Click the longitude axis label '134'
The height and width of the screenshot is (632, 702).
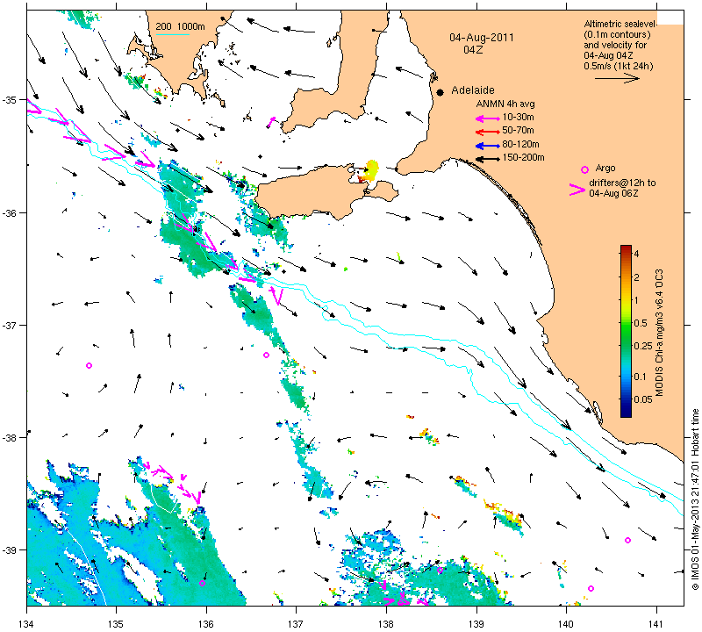point(26,623)
